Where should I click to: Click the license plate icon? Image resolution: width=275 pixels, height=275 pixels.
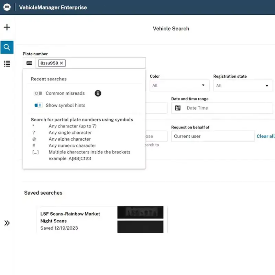pos(29,63)
